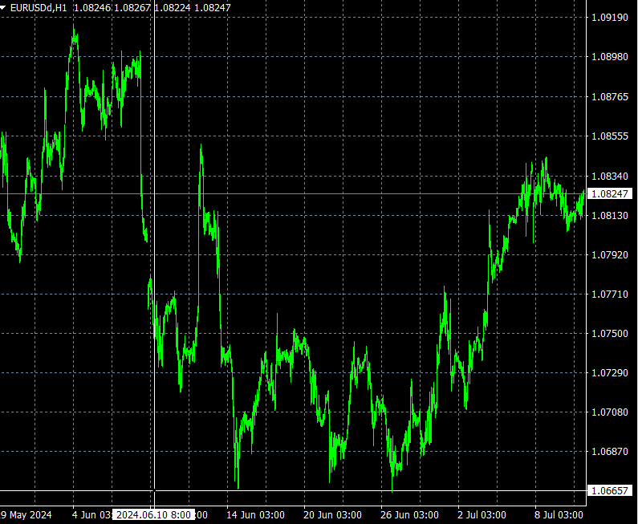Click the 2 Jul 03:00 time label
638x524 pixels.
point(482,514)
